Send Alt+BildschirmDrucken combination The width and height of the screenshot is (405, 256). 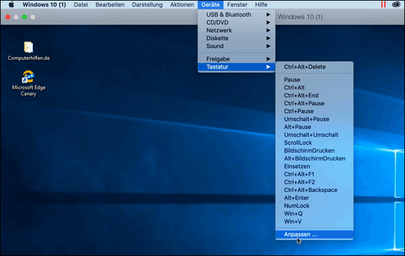click(314, 158)
